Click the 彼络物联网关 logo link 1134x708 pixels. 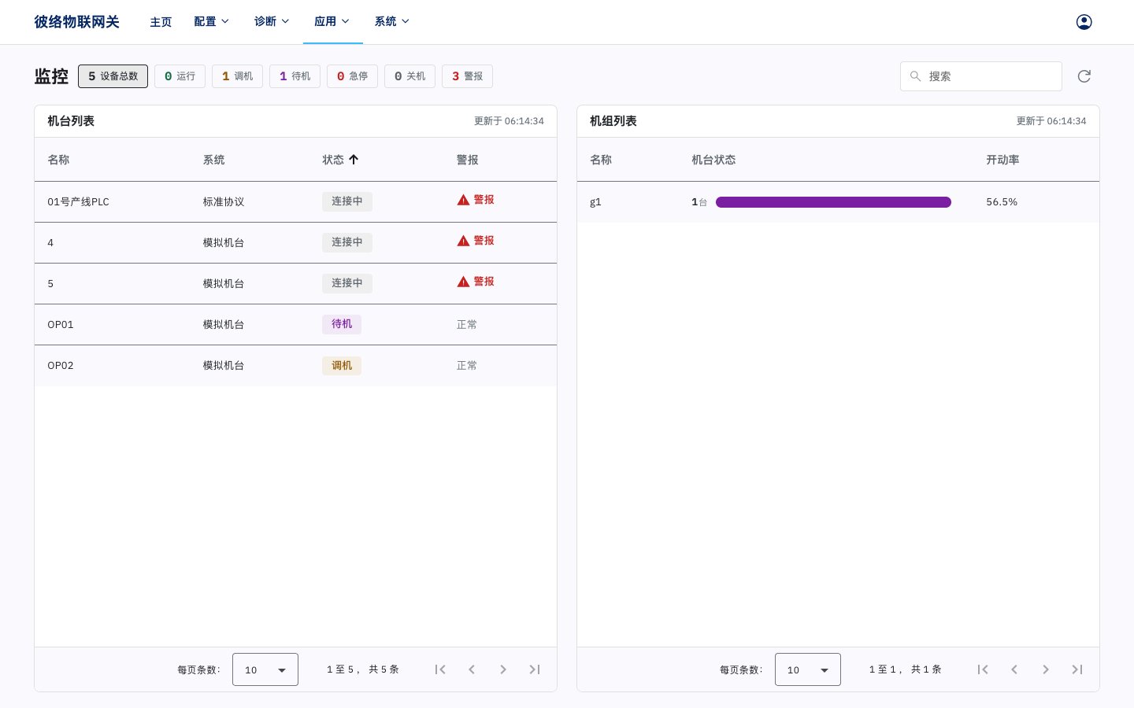[76, 22]
